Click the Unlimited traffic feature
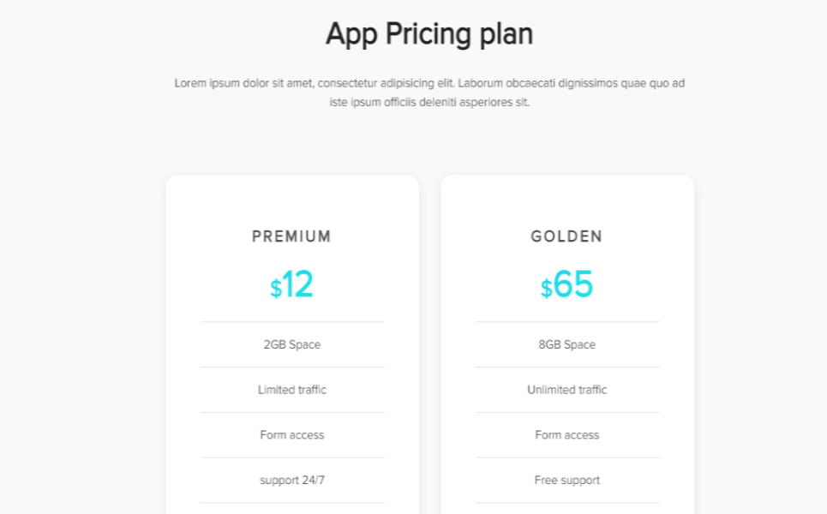The height and width of the screenshot is (514, 827). coord(566,390)
